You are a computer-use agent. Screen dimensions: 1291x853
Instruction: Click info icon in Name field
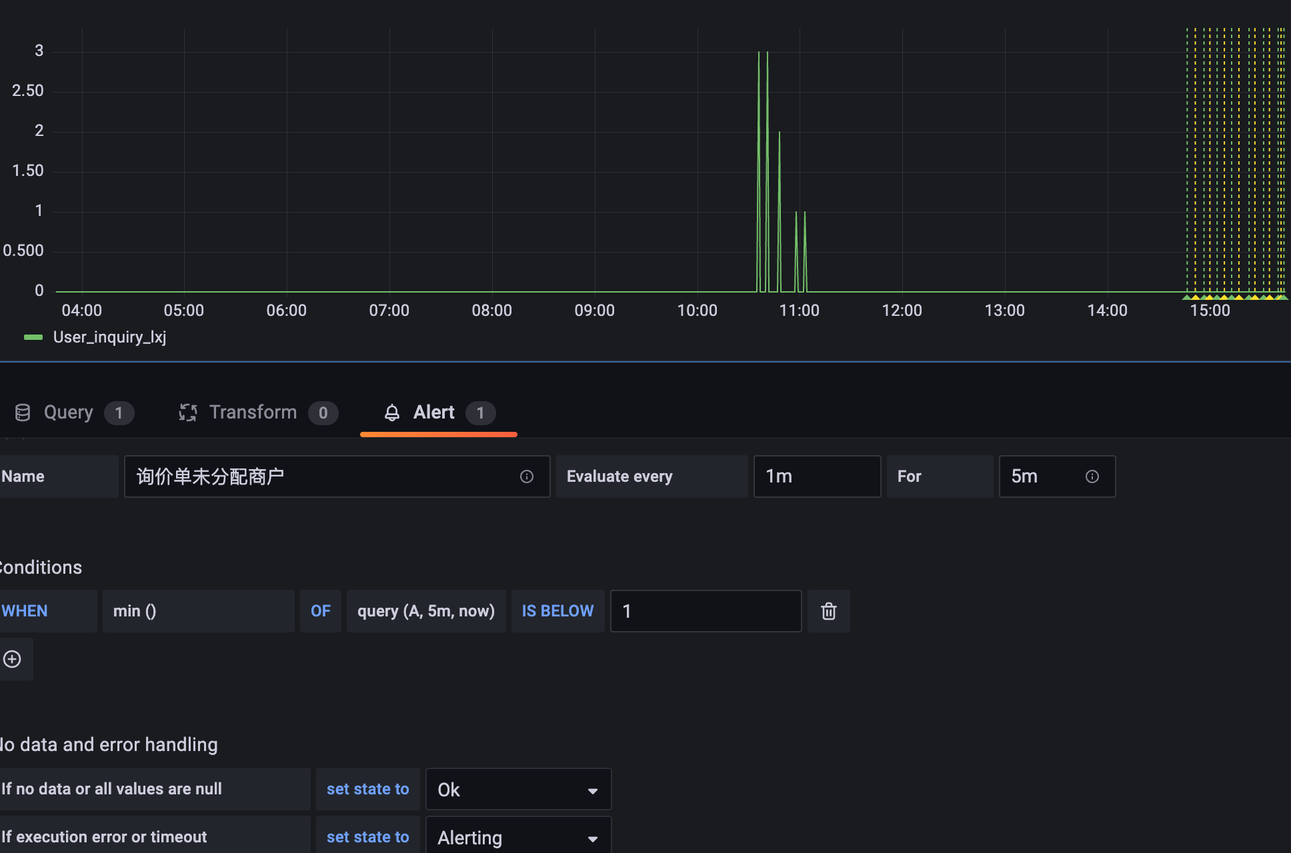coord(527,476)
